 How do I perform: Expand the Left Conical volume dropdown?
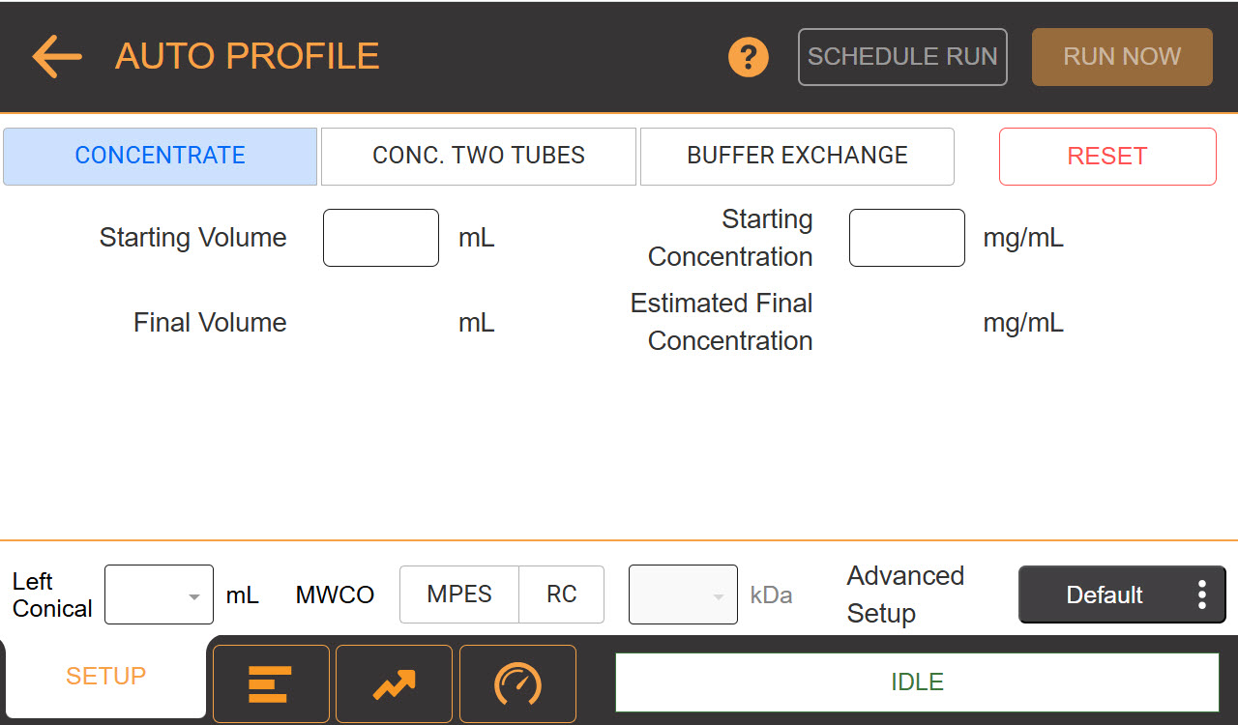coord(159,594)
